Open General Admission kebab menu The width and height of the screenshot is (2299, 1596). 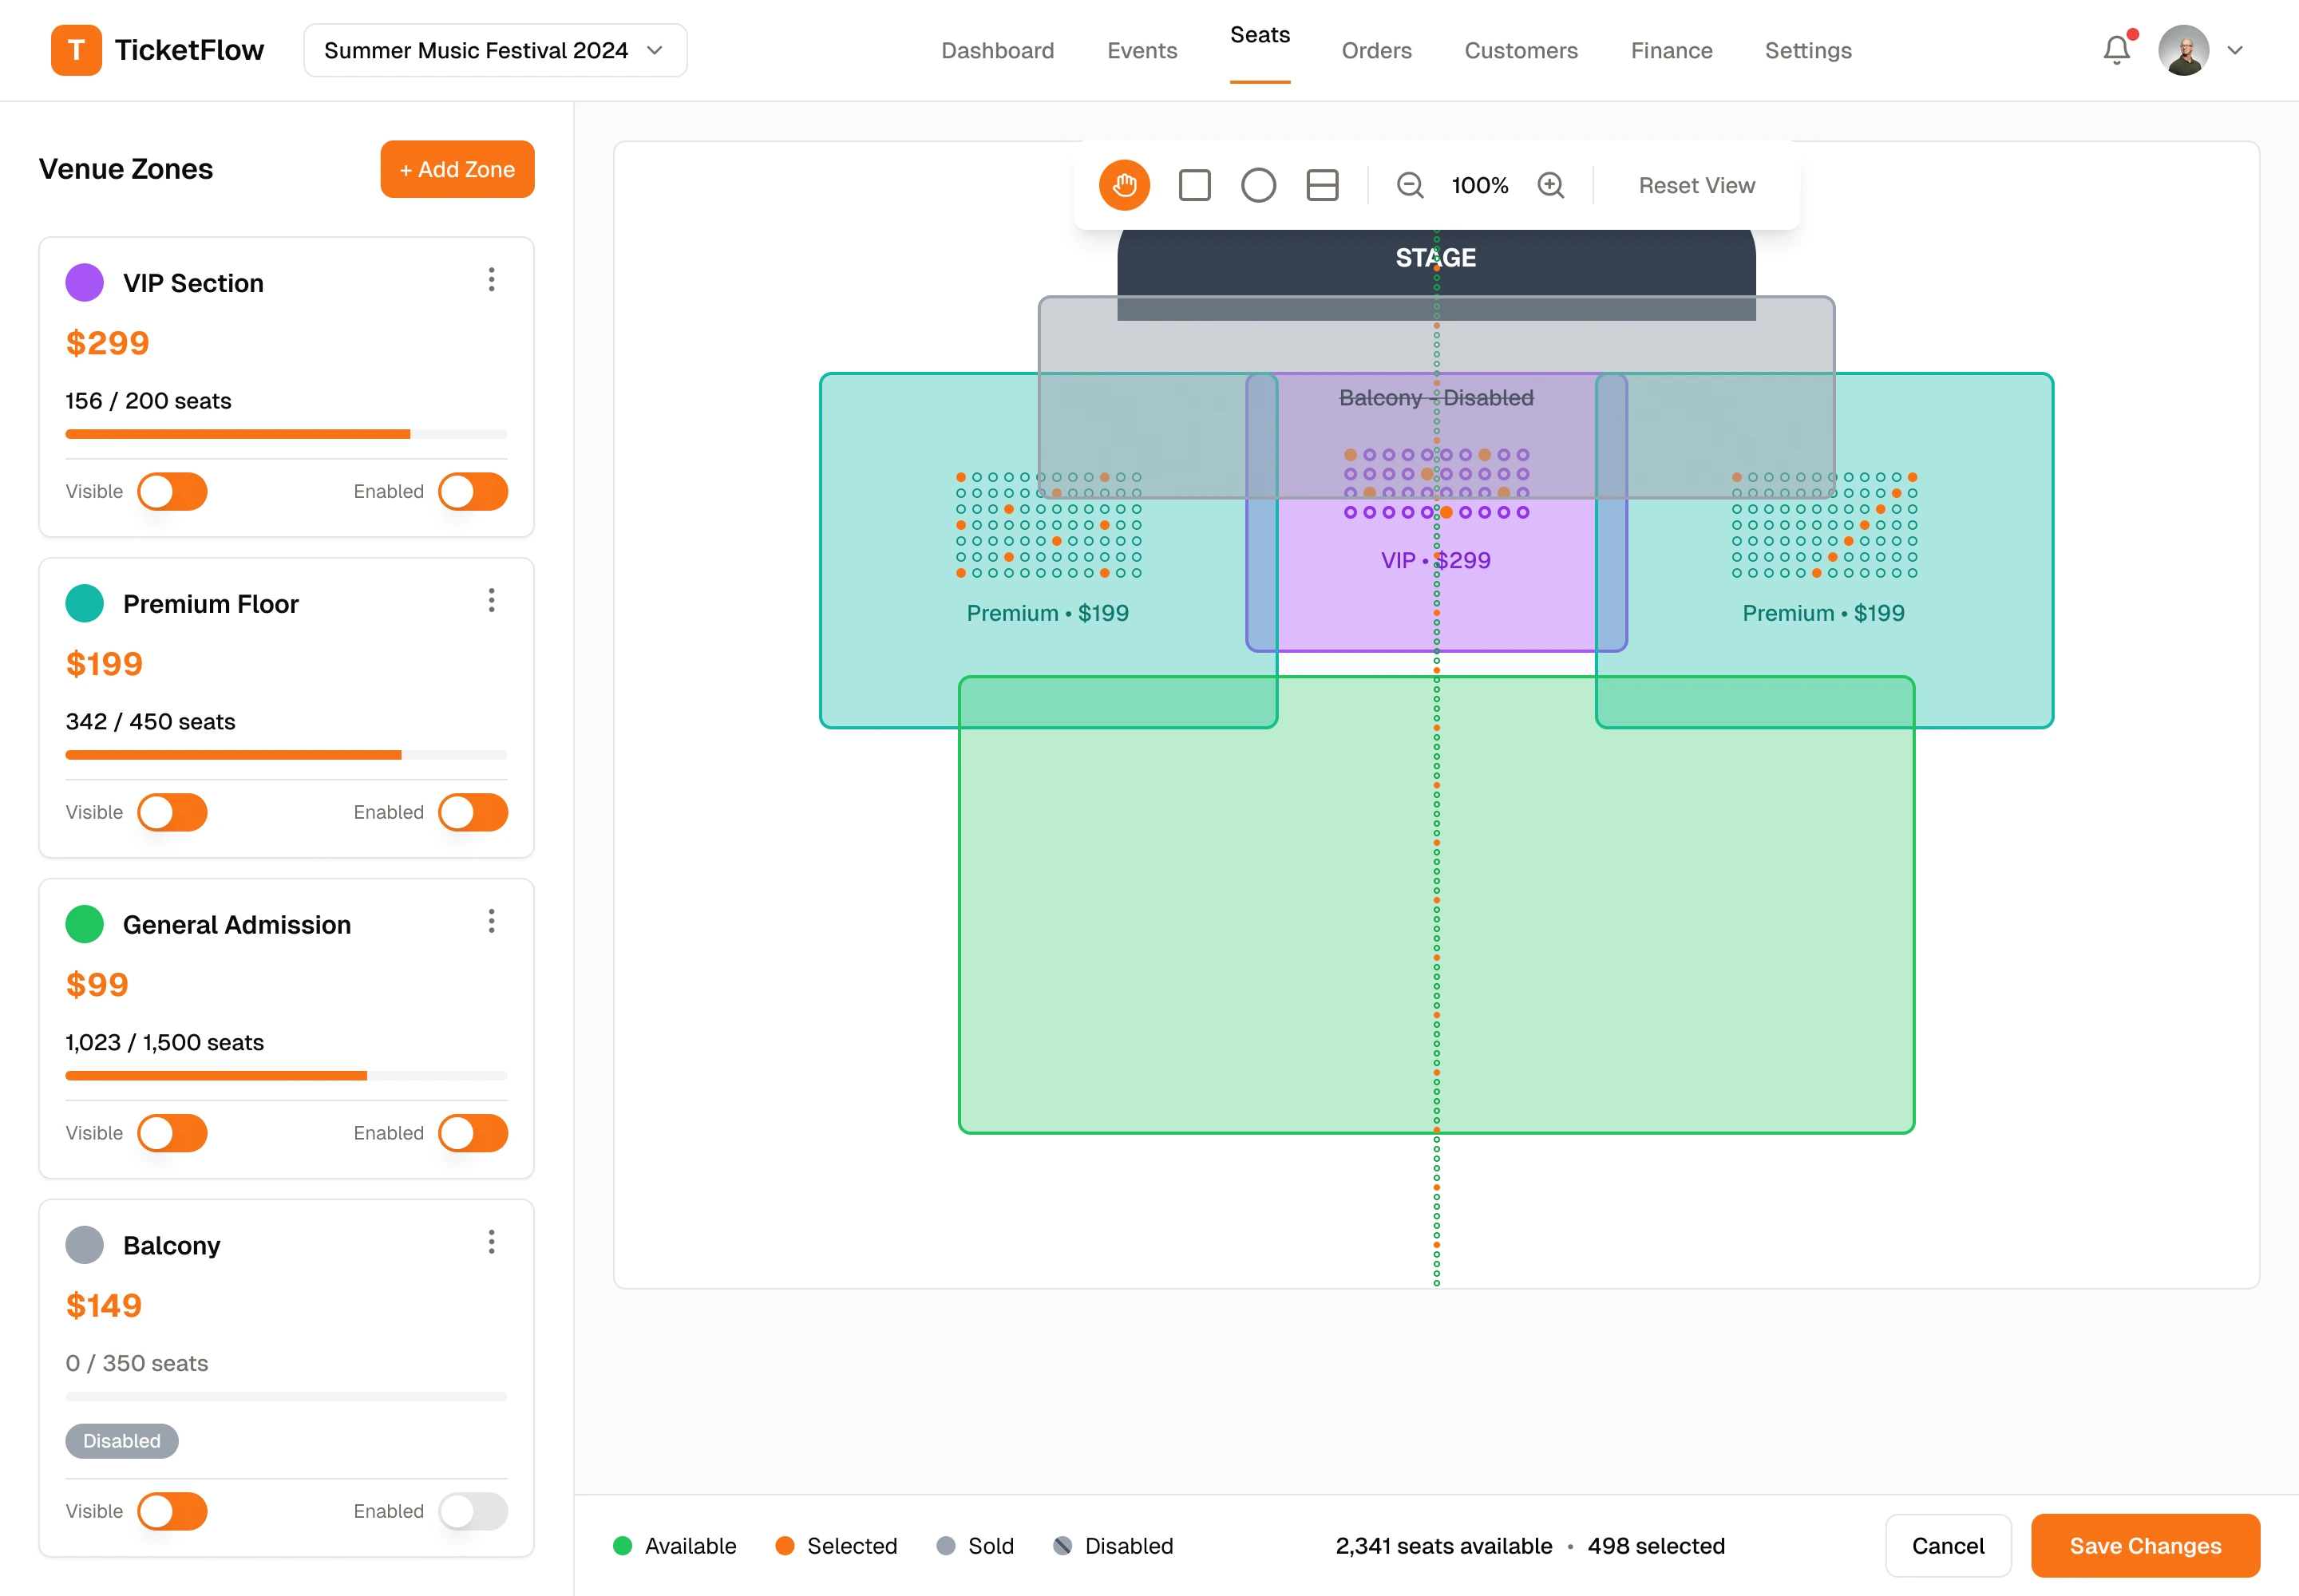(x=491, y=921)
